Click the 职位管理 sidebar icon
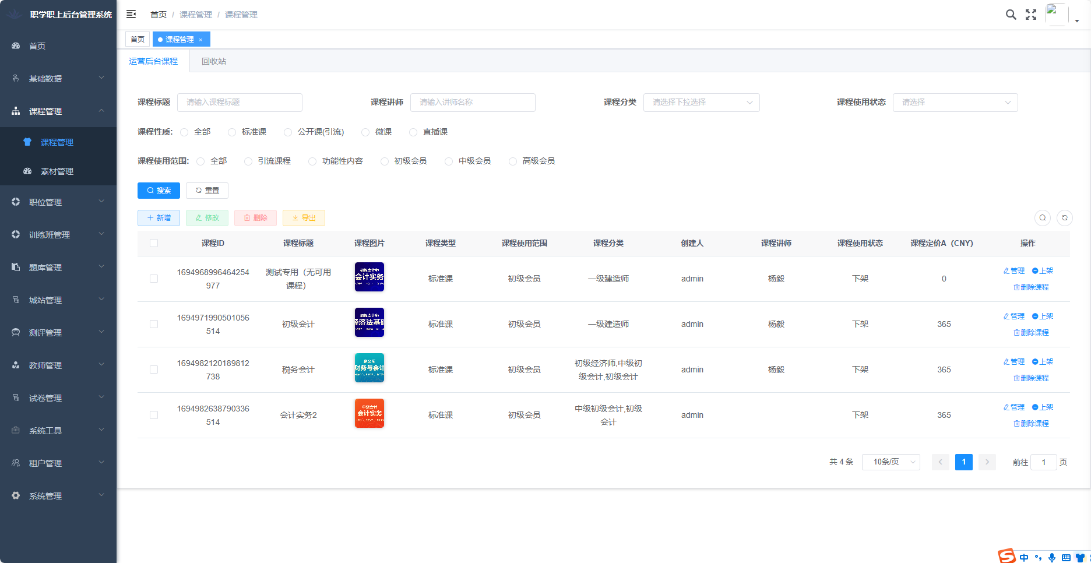This screenshot has height=563, width=1091. click(x=16, y=202)
